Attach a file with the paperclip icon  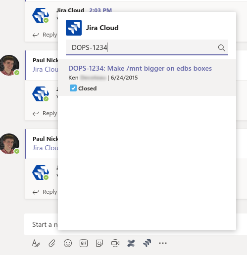point(52,243)
